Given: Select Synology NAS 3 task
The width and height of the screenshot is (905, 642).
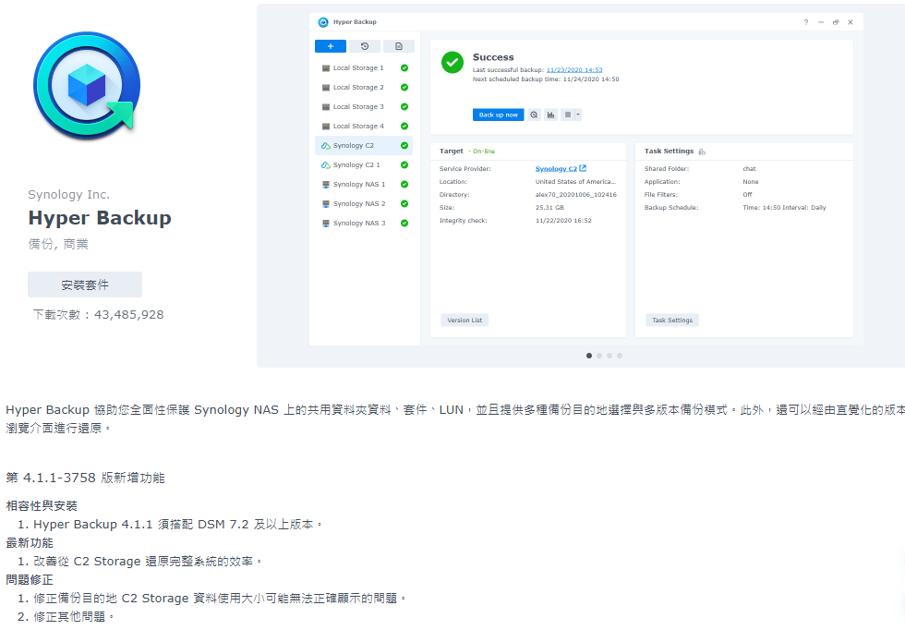Looking at the screenshot, I should 364,224.
